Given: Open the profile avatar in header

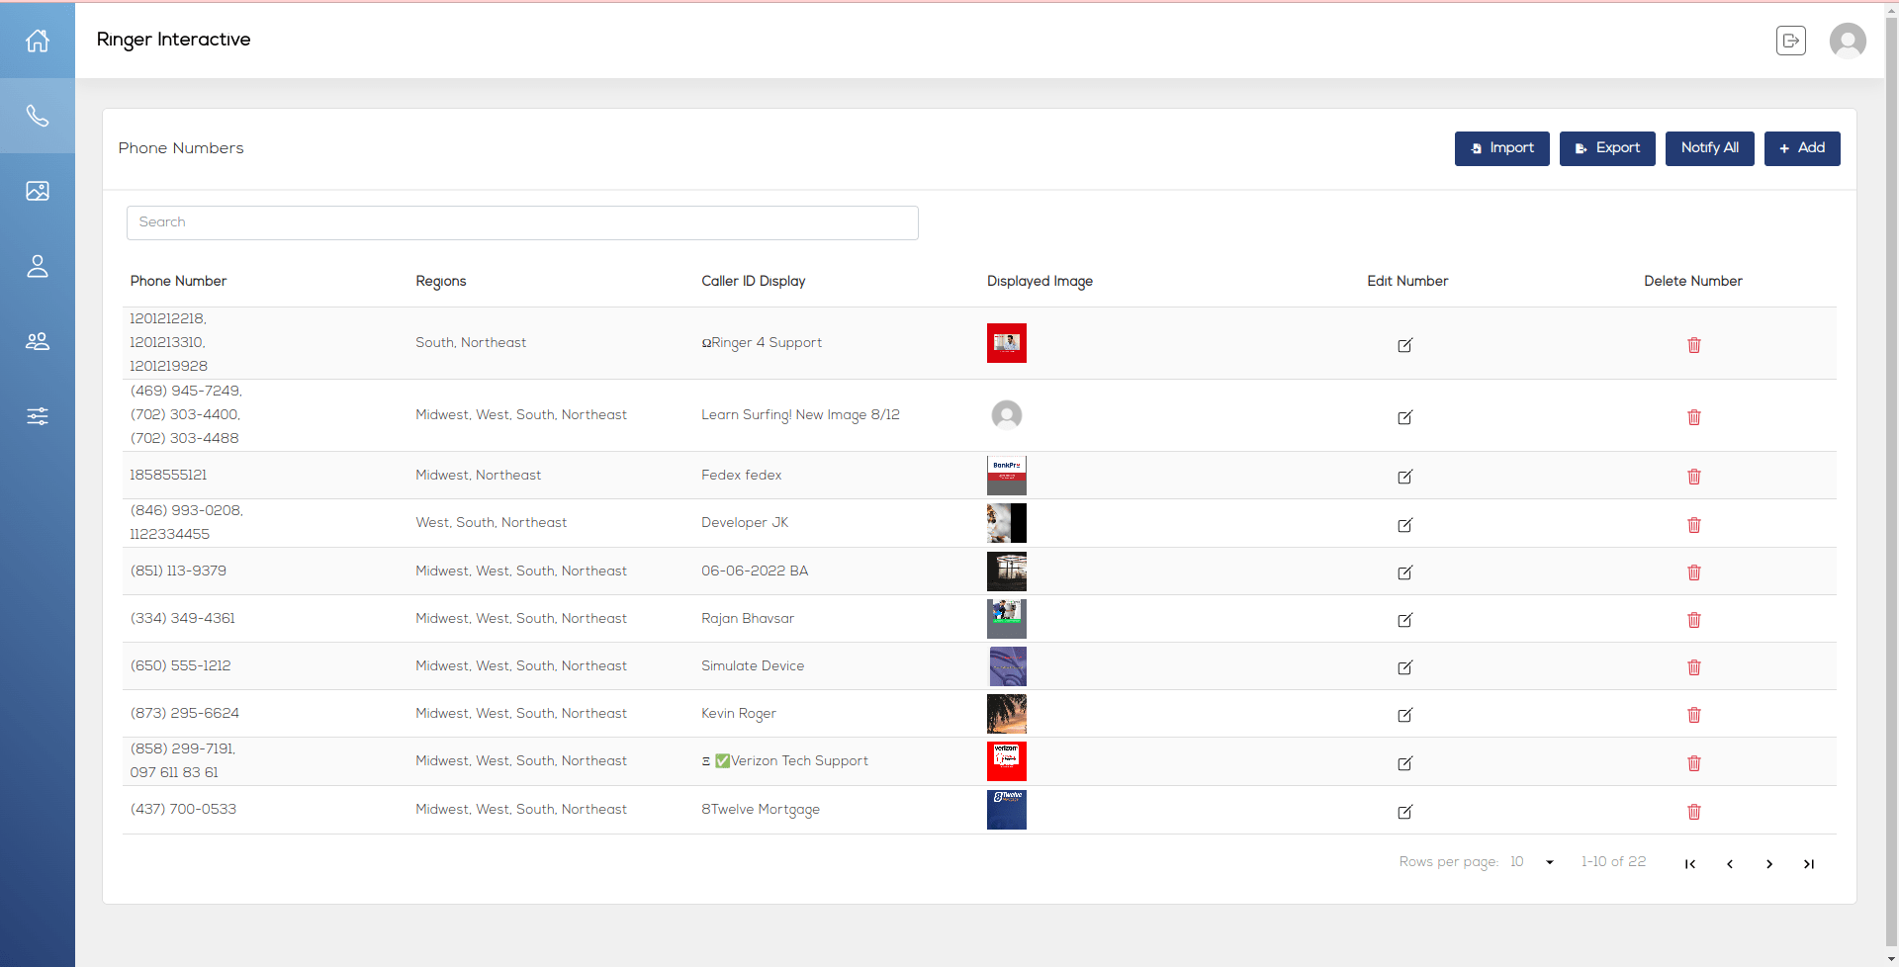Looking at the screenshot, I should point(1847,41).
